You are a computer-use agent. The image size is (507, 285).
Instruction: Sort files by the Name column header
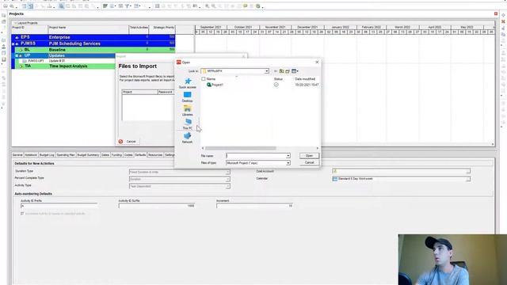pyautogui.click(x=211, y=79)
